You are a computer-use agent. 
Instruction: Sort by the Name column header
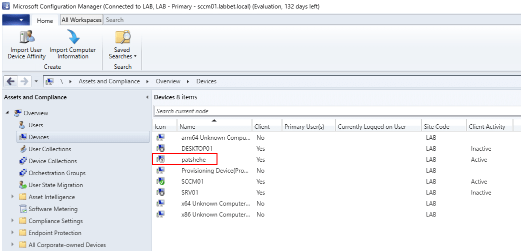[214, 126]
